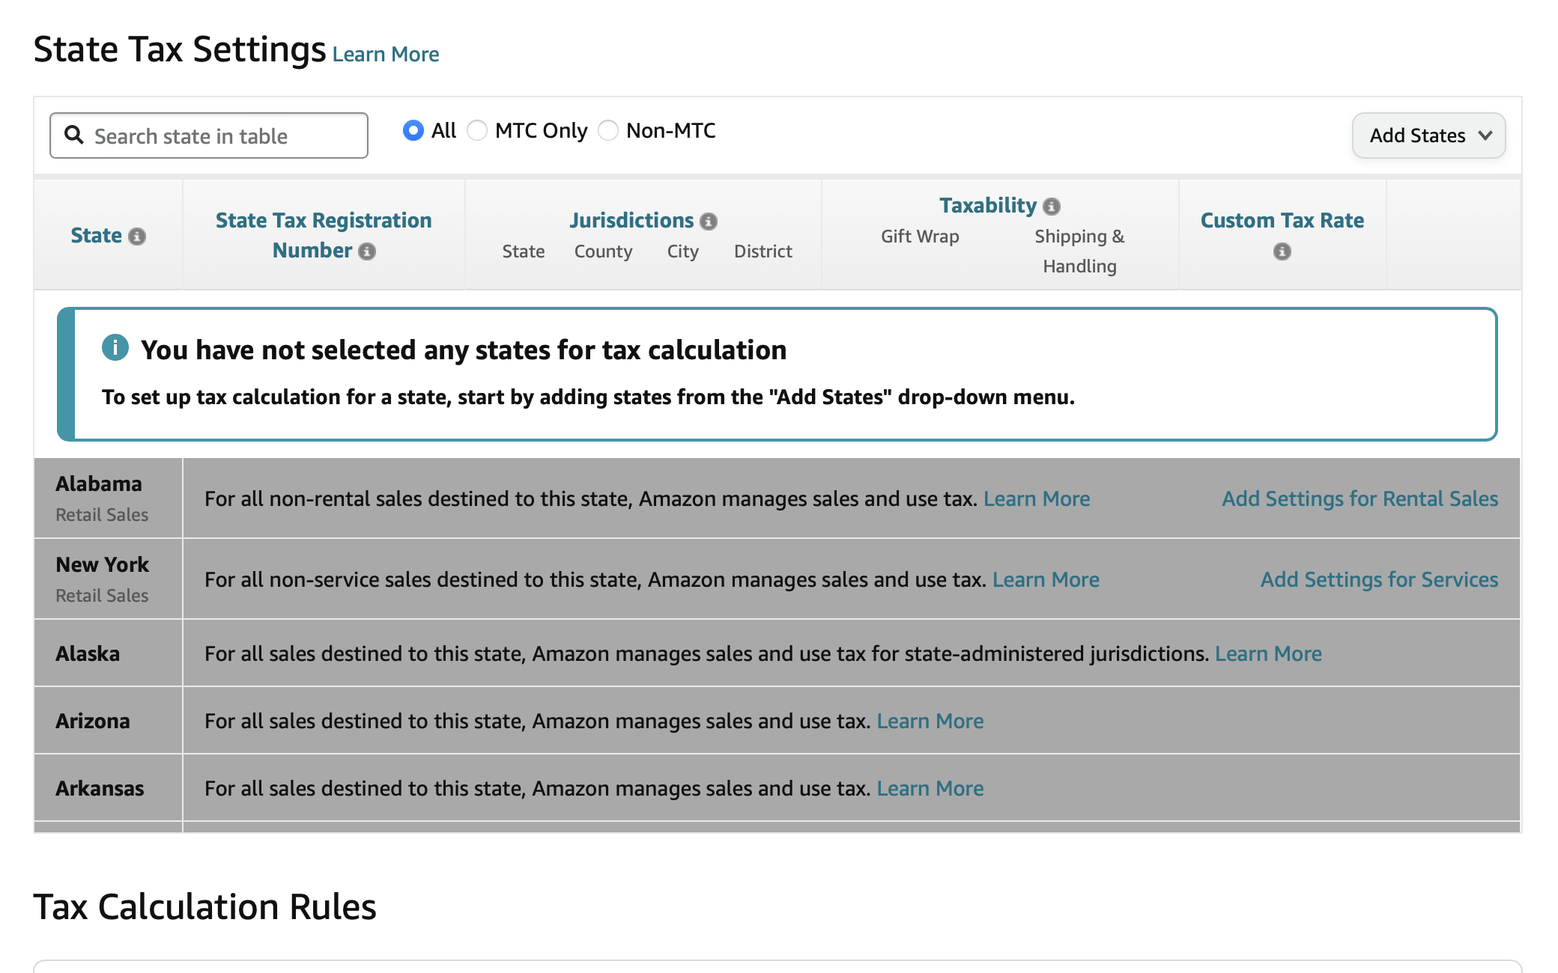Click the State column info icon

click(x=137, y=237)
